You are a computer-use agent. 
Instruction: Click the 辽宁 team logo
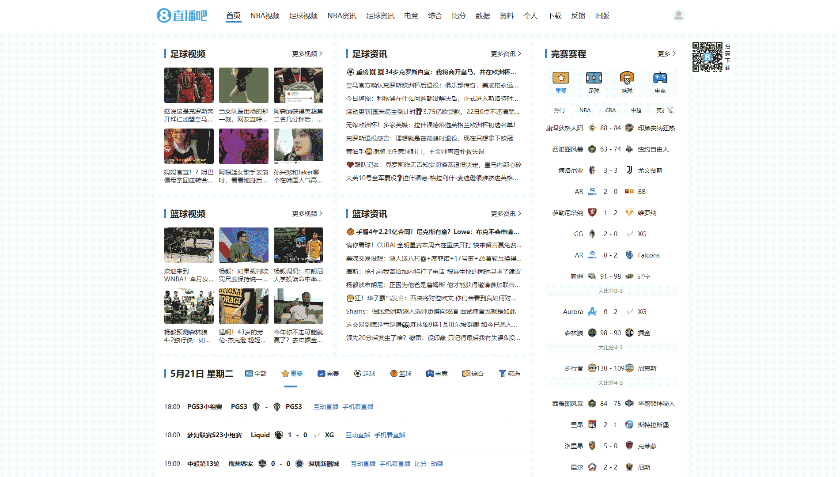[629, 276]
